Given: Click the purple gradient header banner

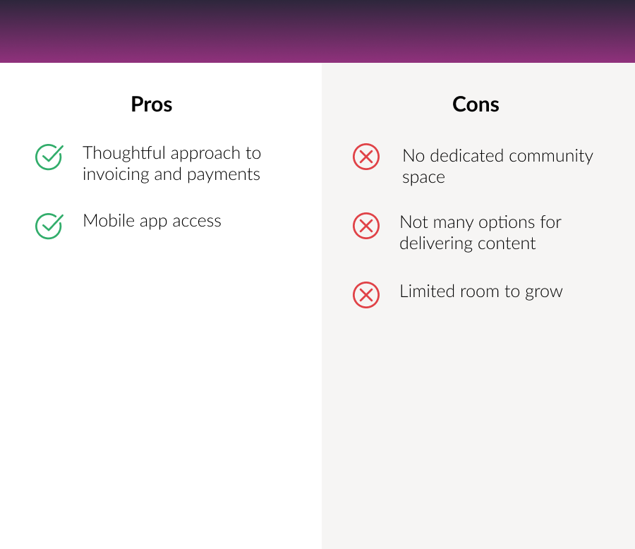Looking at the screenshot, I should tap(317, 32).
